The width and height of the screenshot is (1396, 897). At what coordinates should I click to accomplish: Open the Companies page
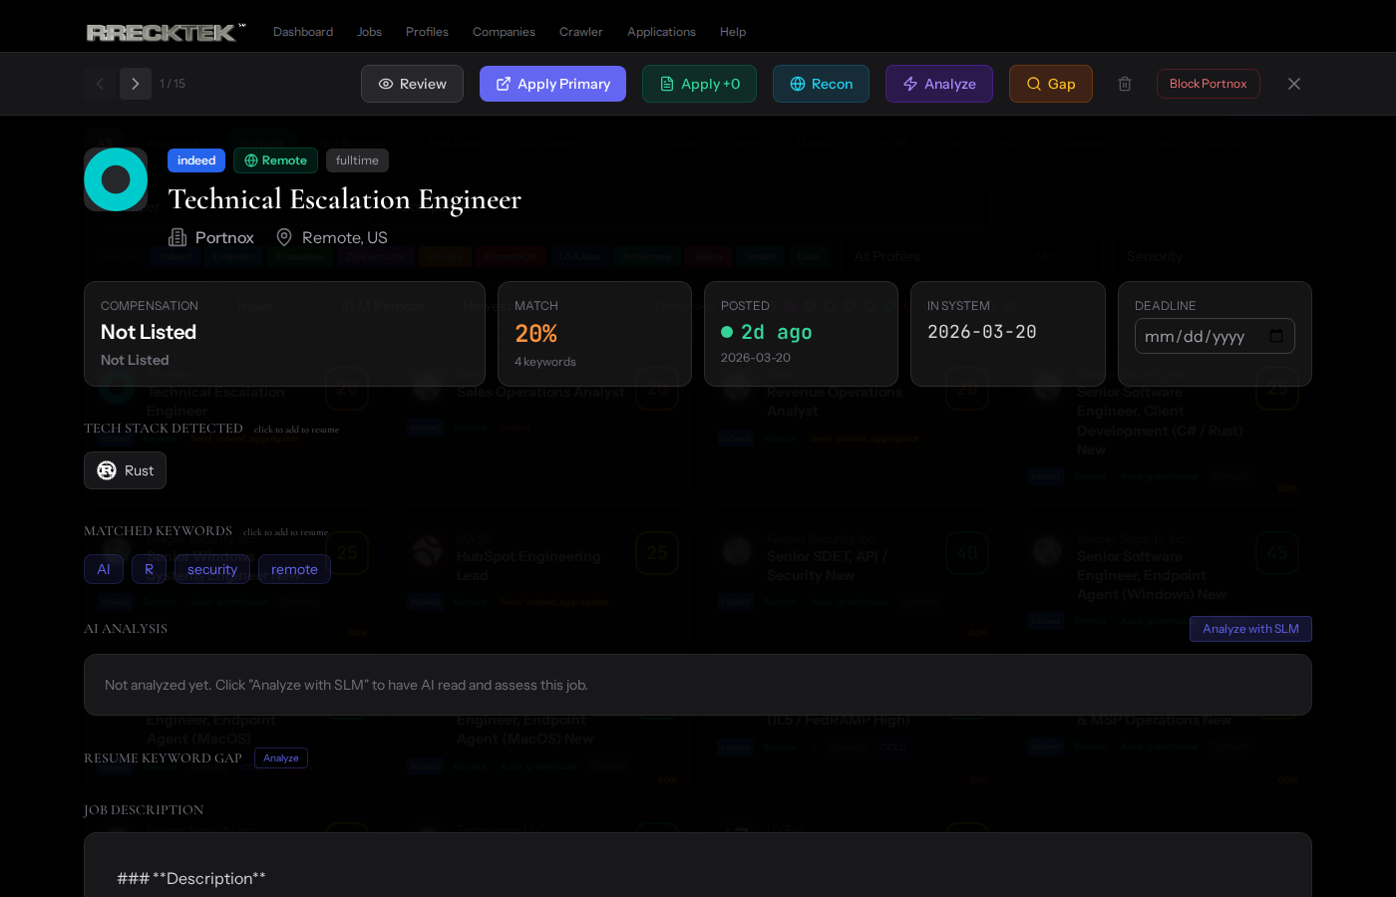point(504,32)
